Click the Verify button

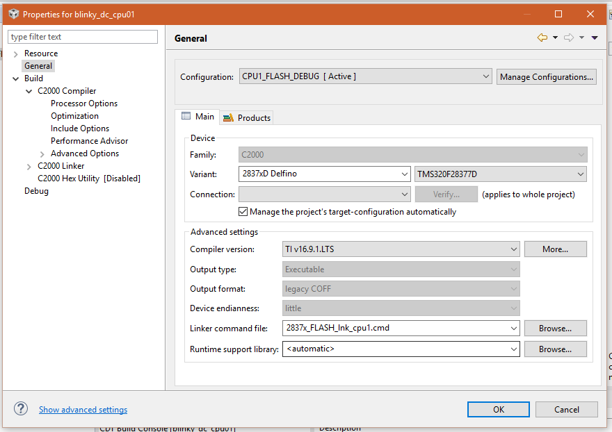446,194
